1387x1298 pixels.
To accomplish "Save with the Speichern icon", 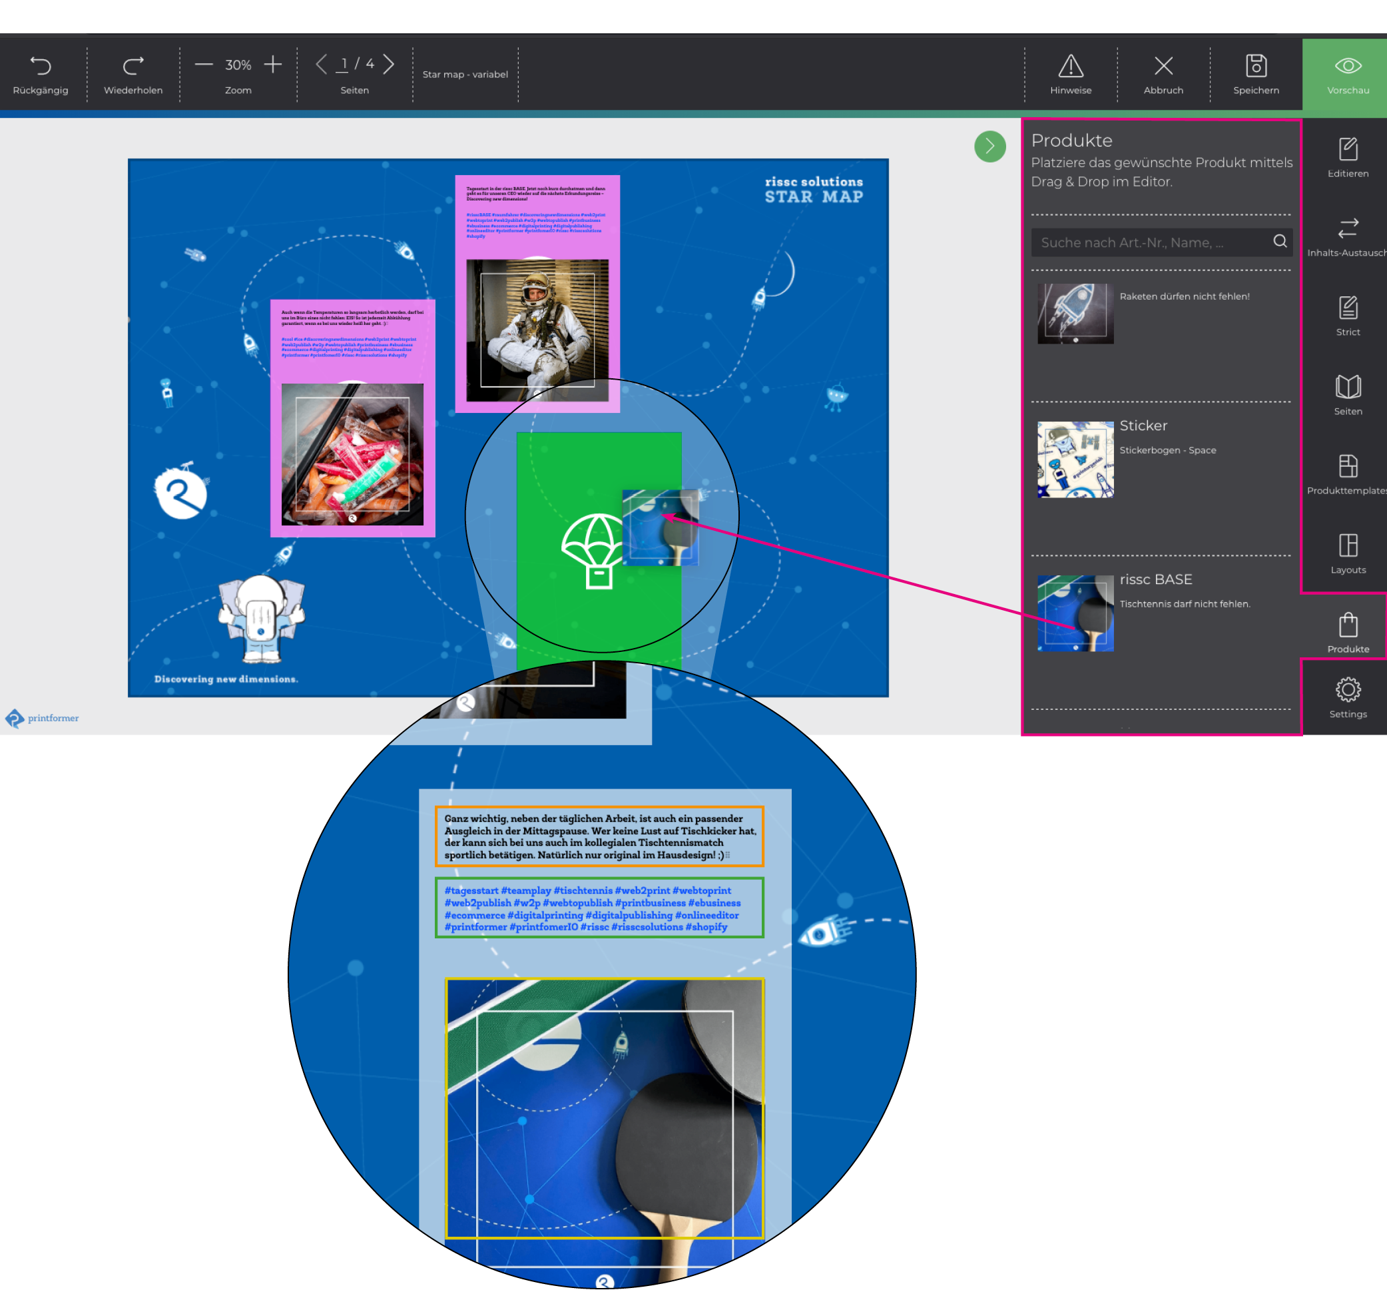I will [x=1256, y=67].
